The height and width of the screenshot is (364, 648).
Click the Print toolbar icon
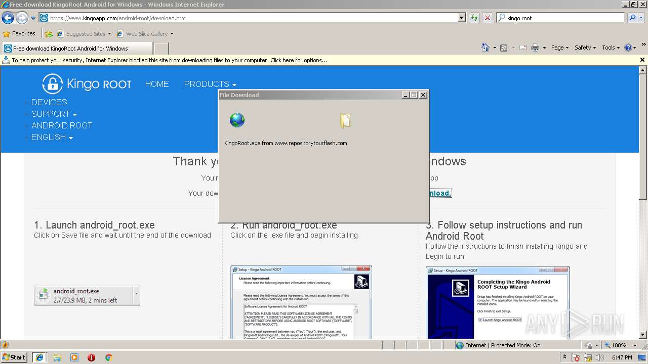click(x=535, y=48)
